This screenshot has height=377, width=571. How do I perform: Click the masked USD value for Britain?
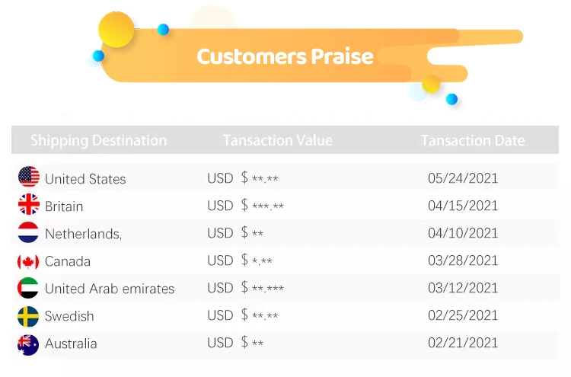[x=246, y=206]
